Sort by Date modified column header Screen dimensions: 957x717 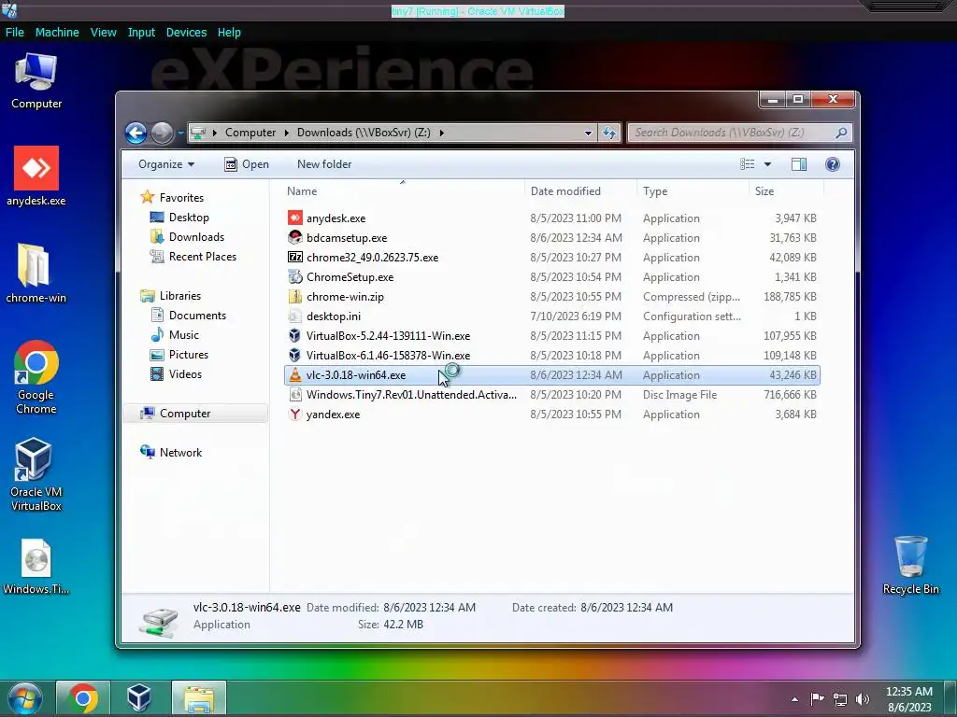click(x=580, y=190)
